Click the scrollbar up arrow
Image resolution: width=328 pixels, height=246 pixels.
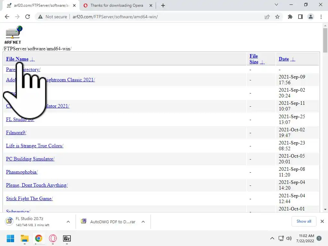tap(325, 26)
